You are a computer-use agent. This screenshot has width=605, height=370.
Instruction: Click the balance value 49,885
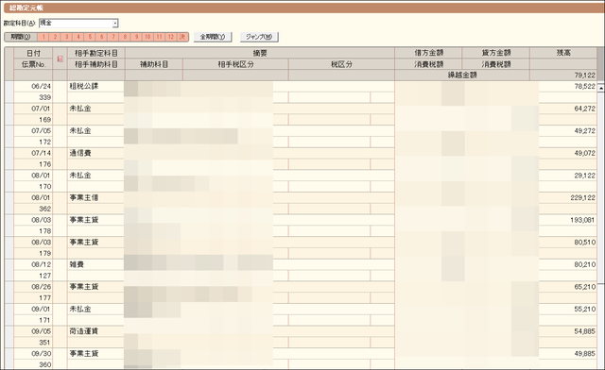click(584, 354)
